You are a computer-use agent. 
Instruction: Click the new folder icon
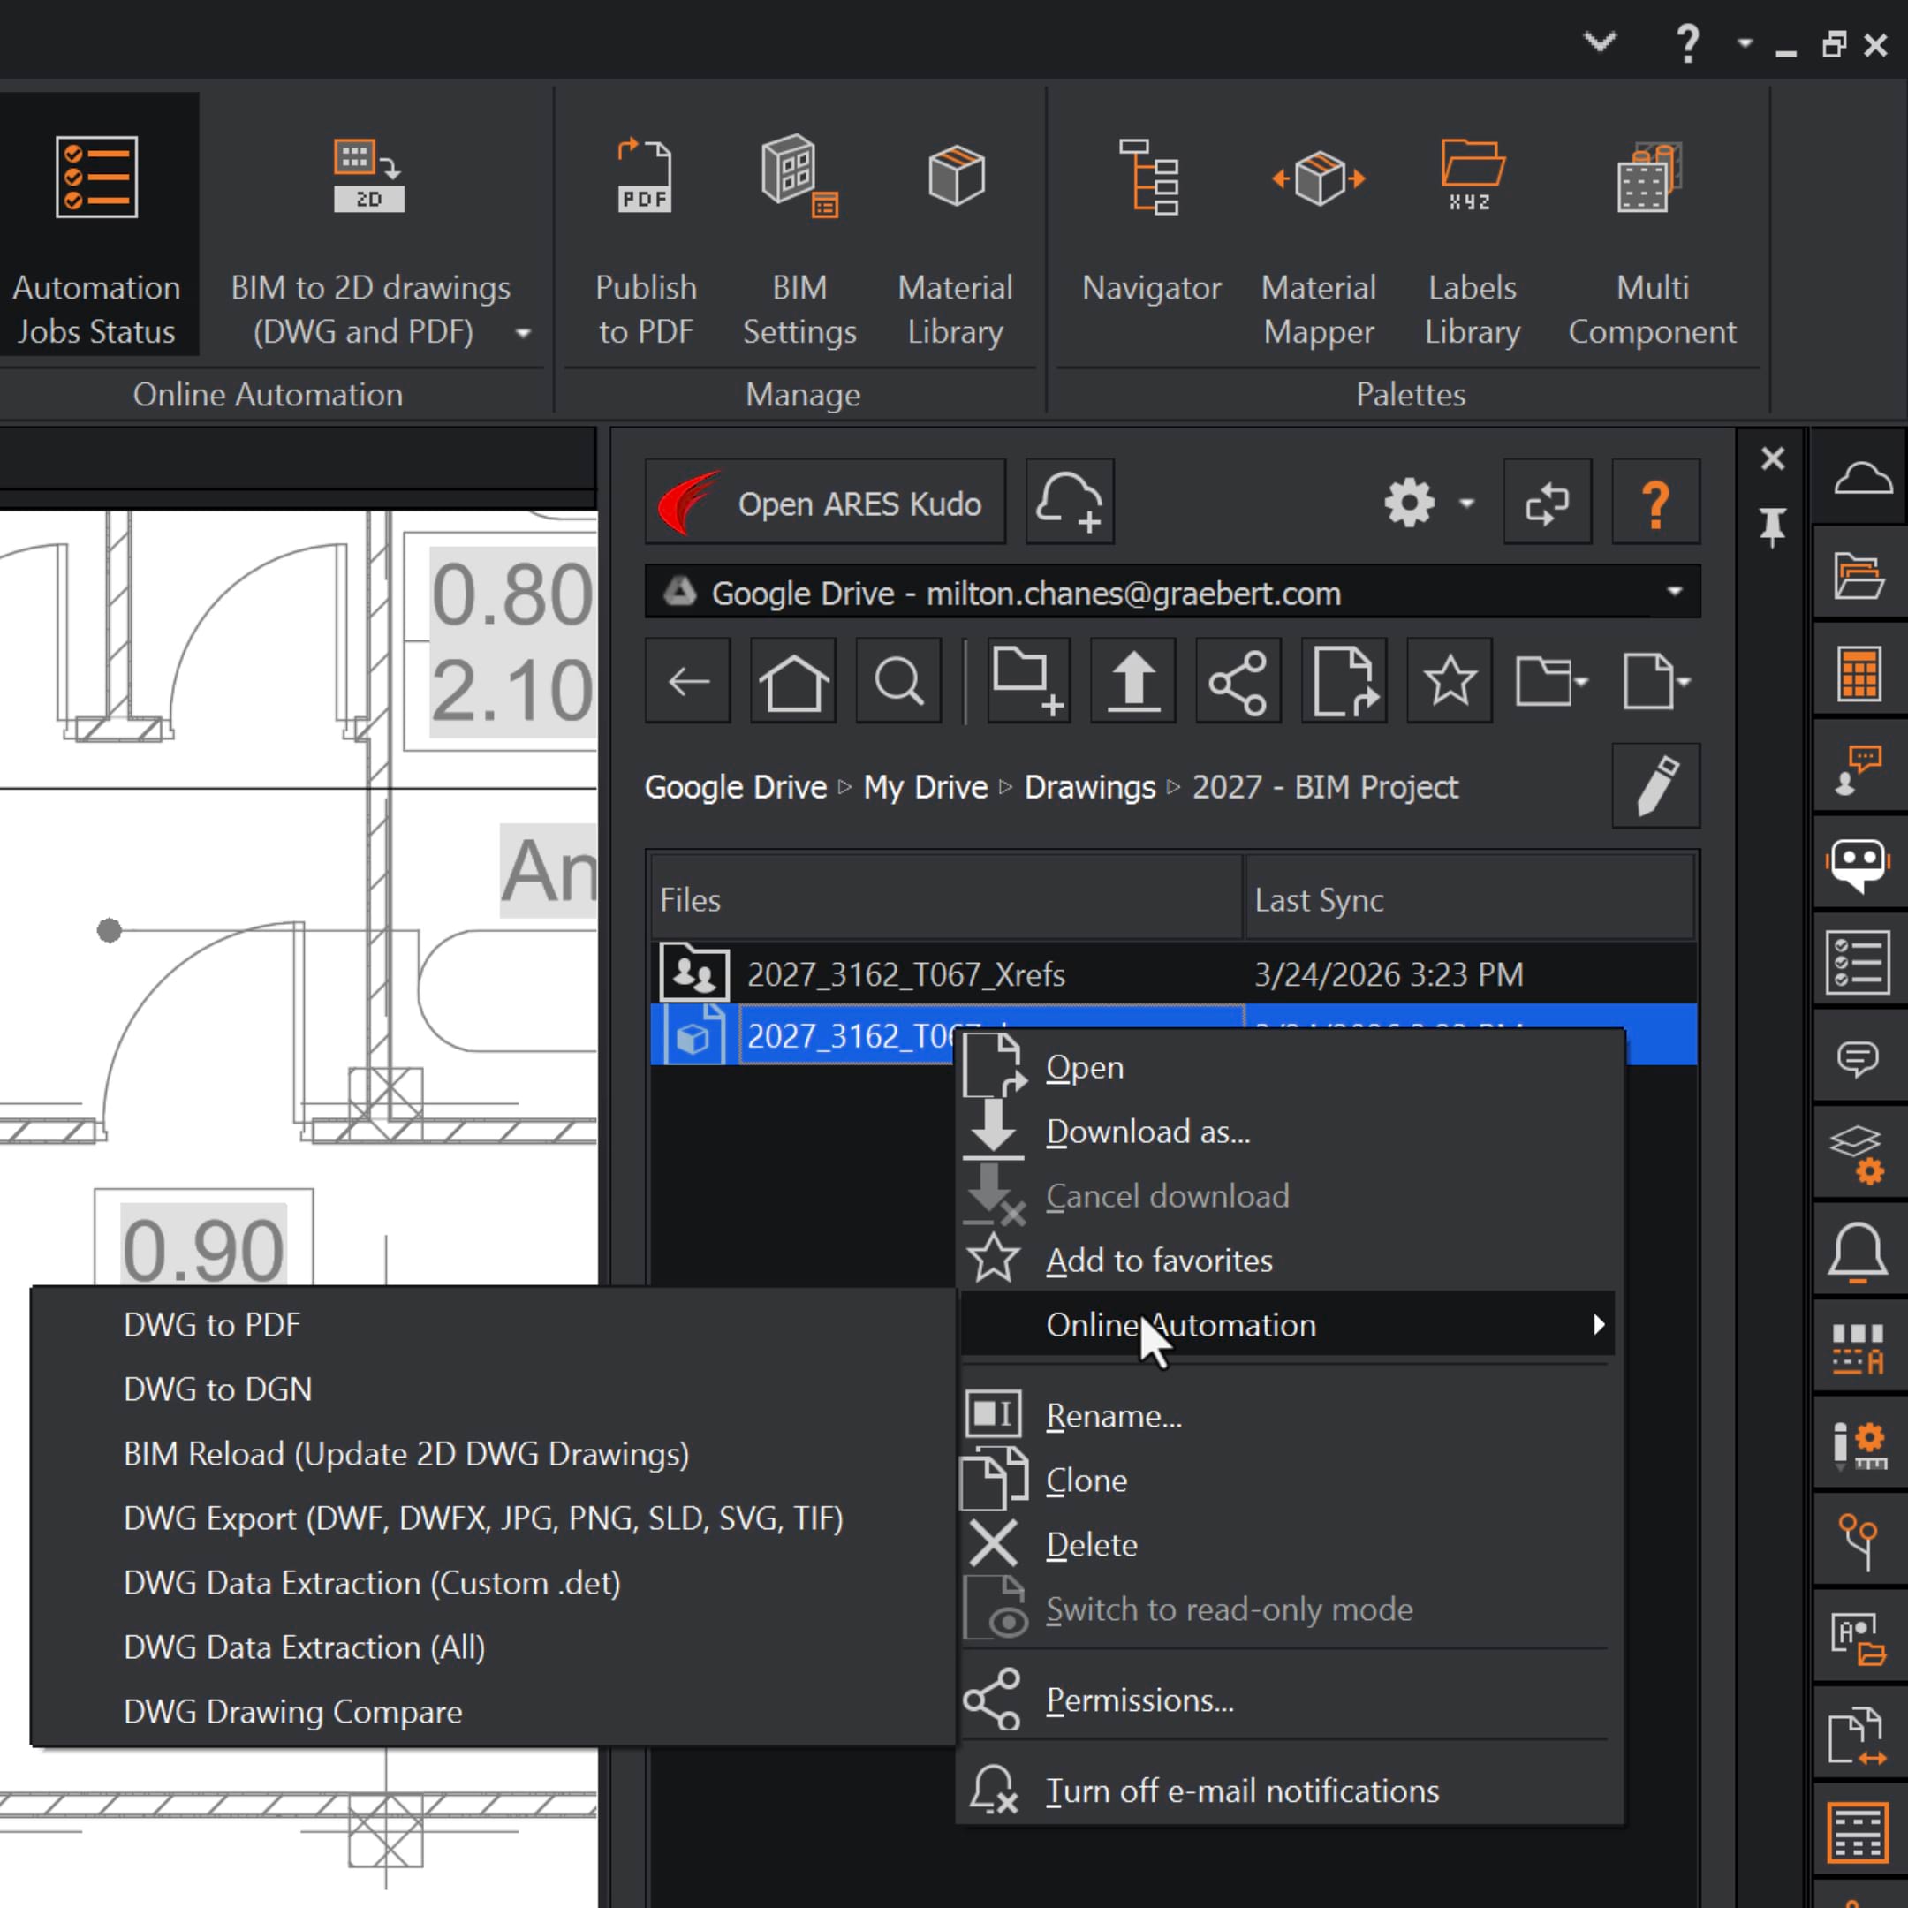[x=1027, y=681]
